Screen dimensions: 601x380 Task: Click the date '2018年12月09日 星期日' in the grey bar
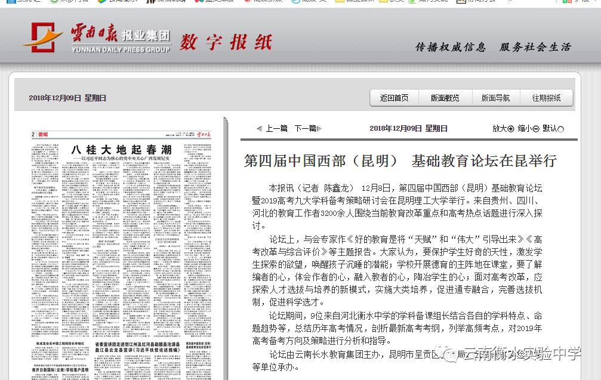point(67,98)
